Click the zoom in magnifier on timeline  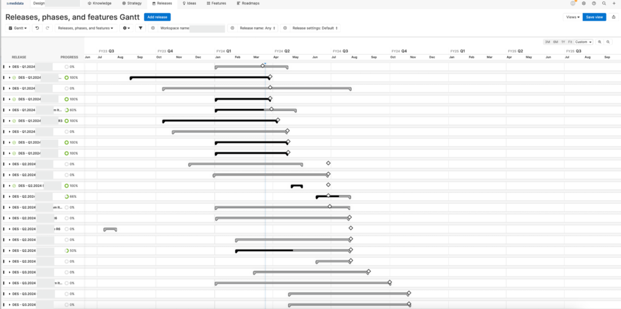(x=599, y=42)
